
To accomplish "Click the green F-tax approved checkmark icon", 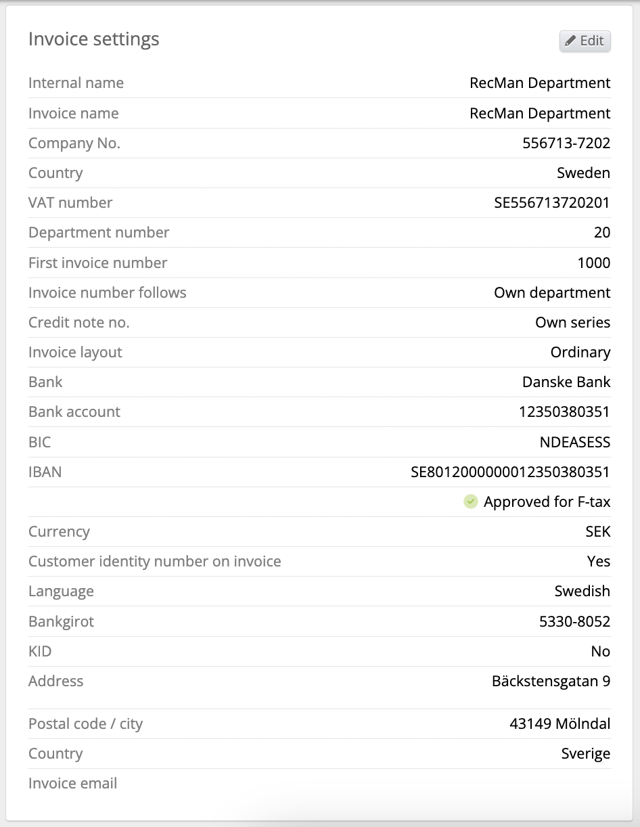I will click(471, 501).
